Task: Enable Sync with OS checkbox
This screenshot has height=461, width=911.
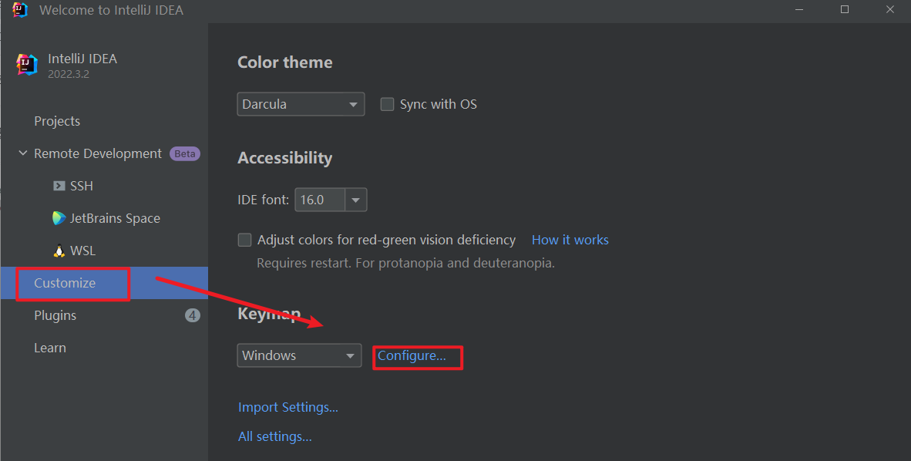Action: pyautogui.click(x=387, y=104)
